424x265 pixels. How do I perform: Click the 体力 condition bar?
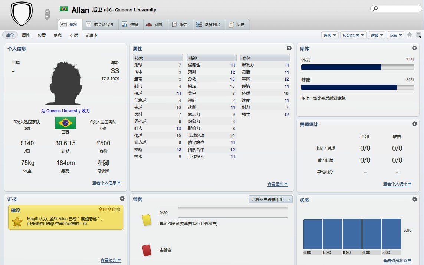pos(358,67)
